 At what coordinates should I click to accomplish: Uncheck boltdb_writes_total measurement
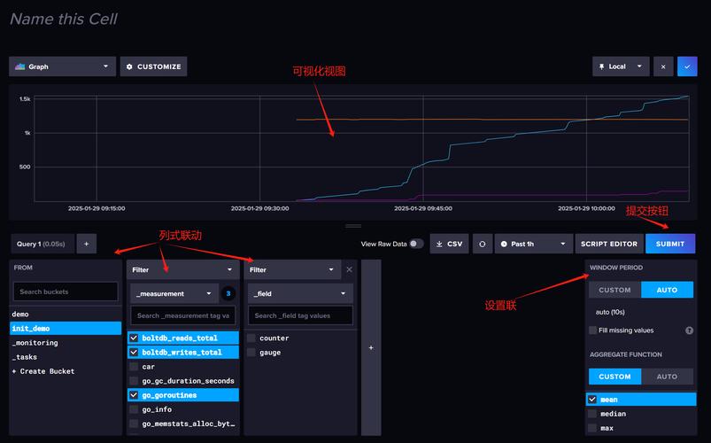pyautogui.click(x=134, y=353)
